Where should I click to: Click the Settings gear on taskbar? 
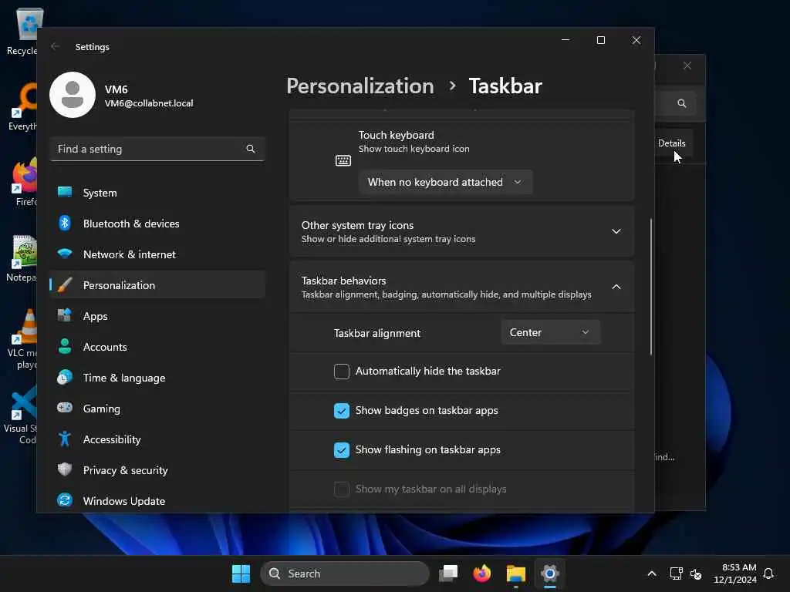(x=549, y=573)
